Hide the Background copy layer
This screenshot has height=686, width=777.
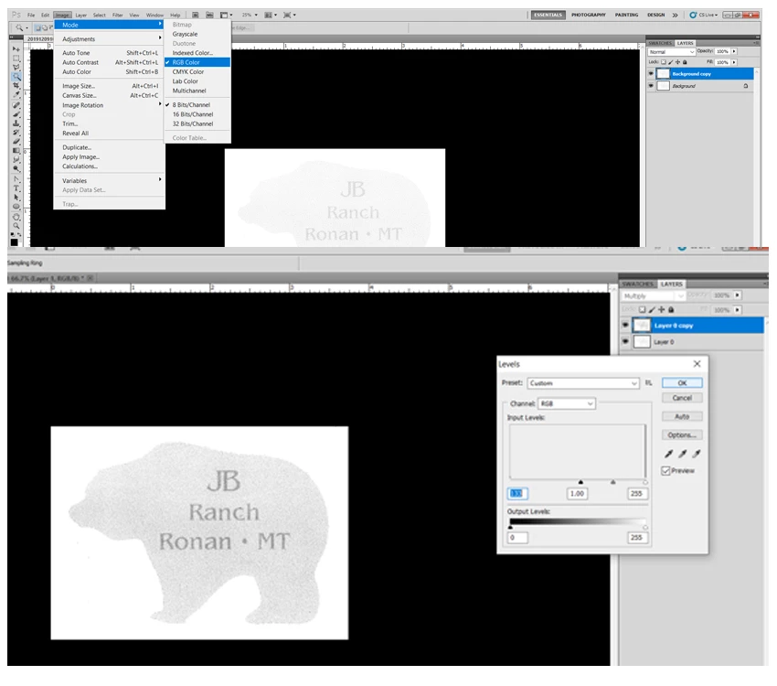[651, 73]
